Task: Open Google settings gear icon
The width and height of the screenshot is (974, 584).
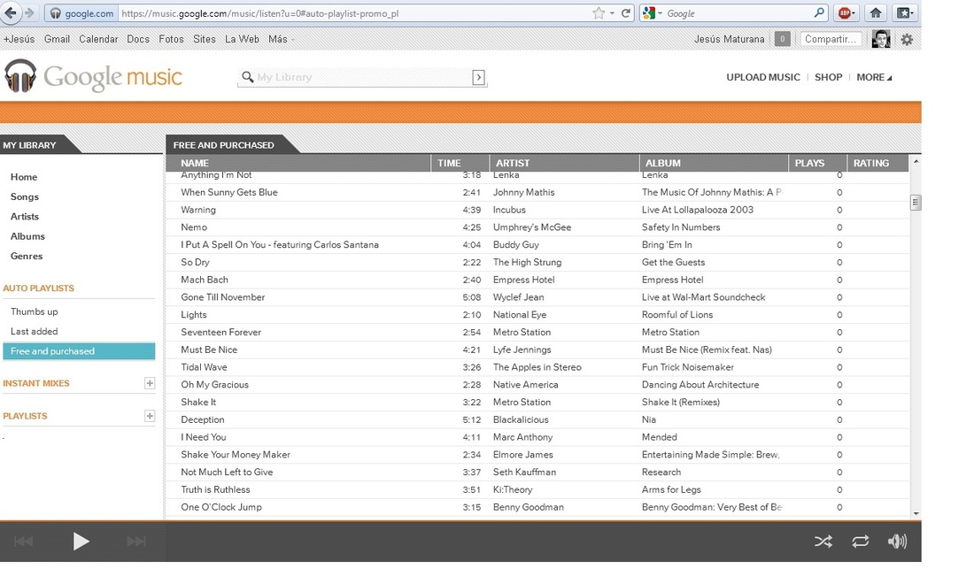Action: click(x=907, y=39)
